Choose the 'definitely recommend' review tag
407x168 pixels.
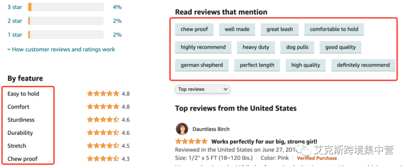363,65
